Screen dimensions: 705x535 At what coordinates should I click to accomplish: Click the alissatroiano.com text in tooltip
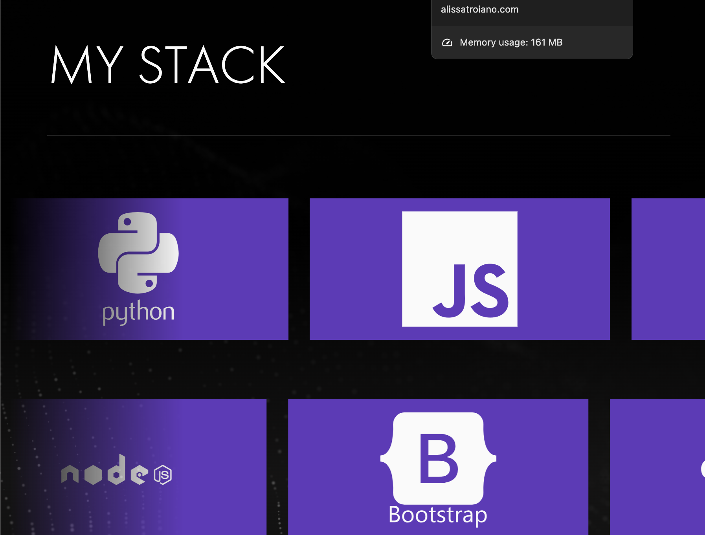(x=479, y=9)
